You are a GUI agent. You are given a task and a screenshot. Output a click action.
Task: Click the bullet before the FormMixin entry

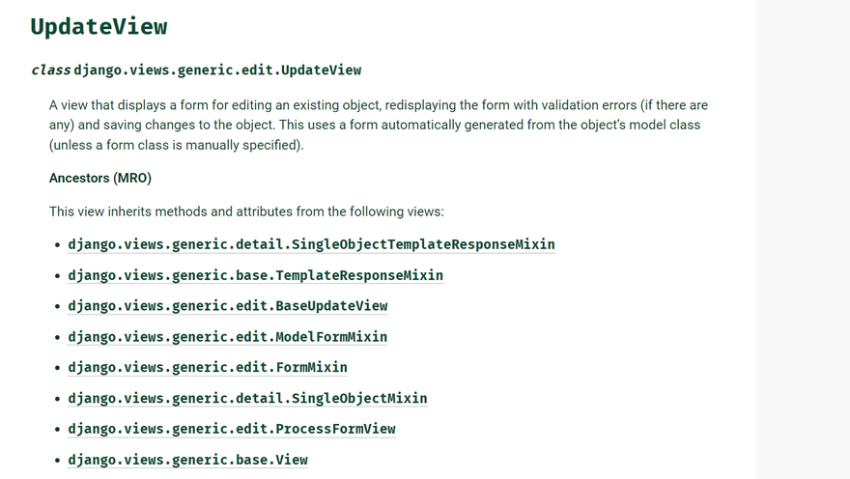coord(58,368)
